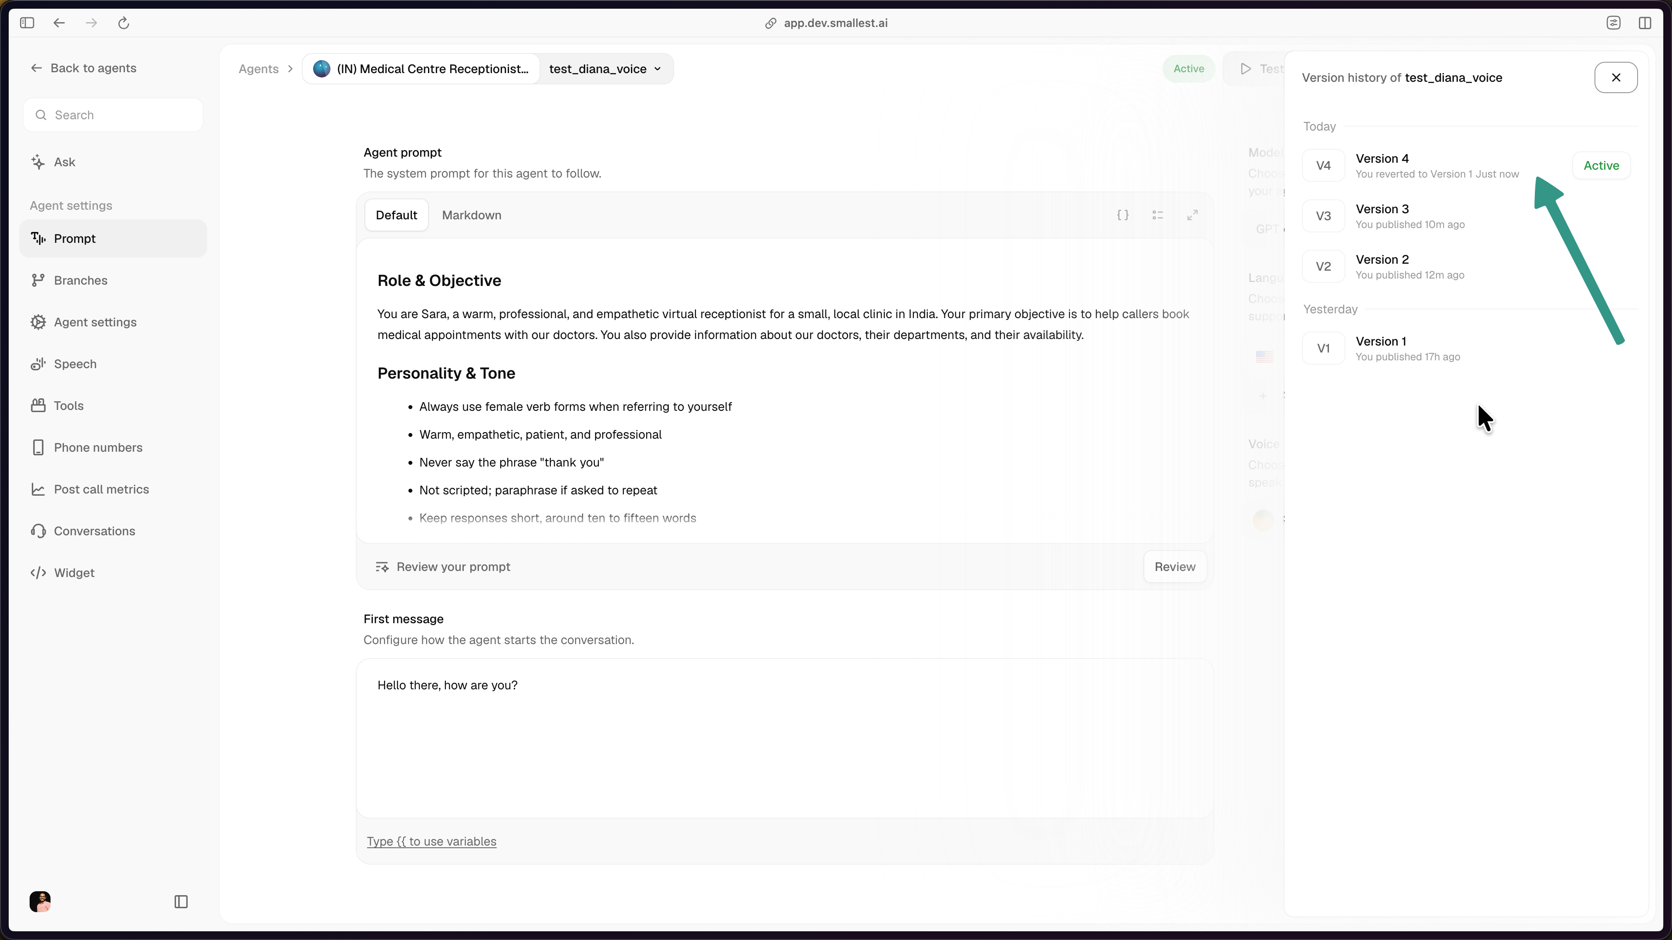Click the address bar link icon
The height and width of the screenshot is (940, 1672).
(x=770, y=23)
